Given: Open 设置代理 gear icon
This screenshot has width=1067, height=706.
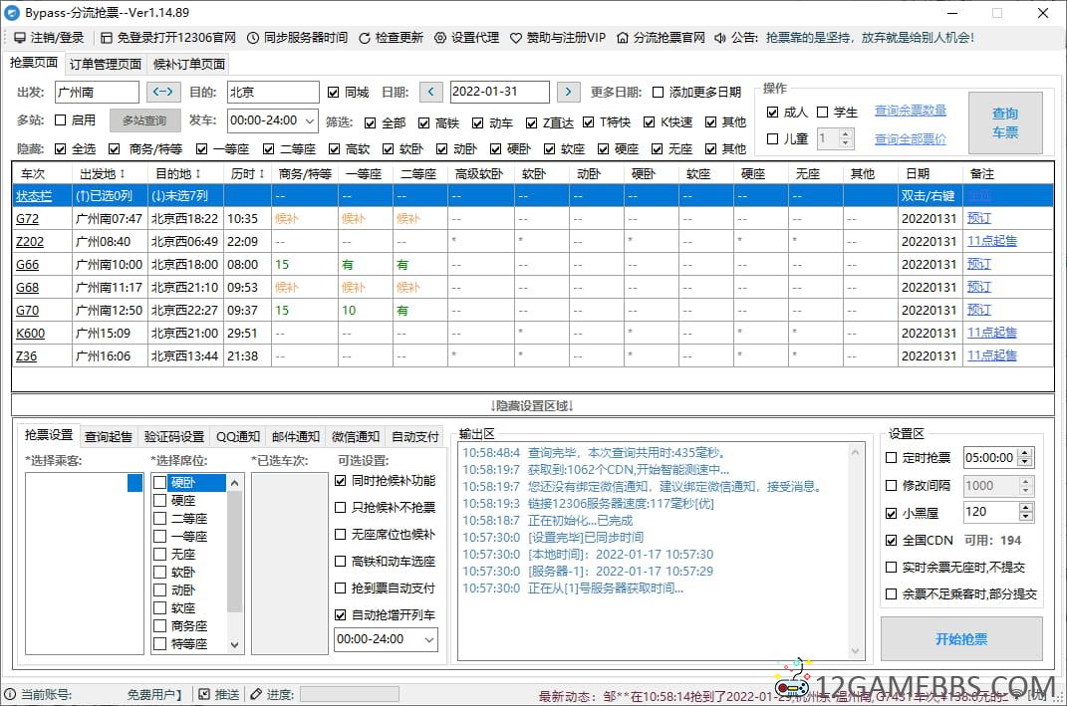Looking at the screenshot, I should (440, 38).
